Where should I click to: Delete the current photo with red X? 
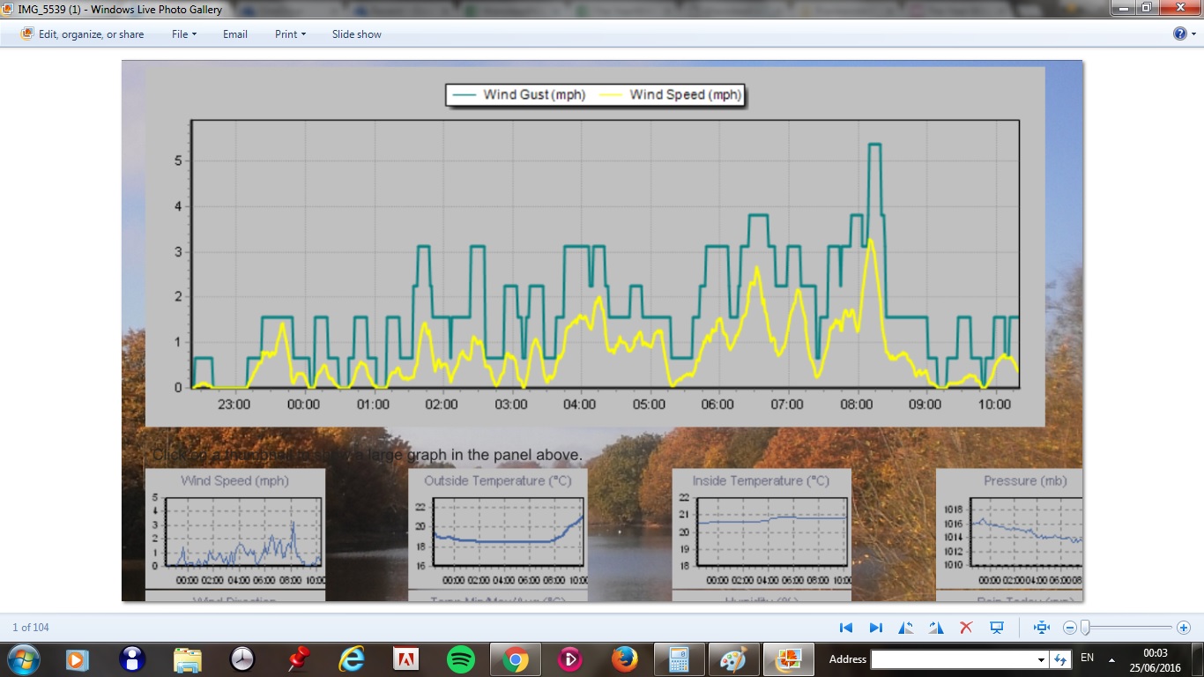966,628
